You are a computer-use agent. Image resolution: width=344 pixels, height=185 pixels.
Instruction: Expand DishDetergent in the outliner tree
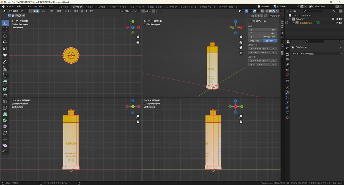tap(293, 23)
